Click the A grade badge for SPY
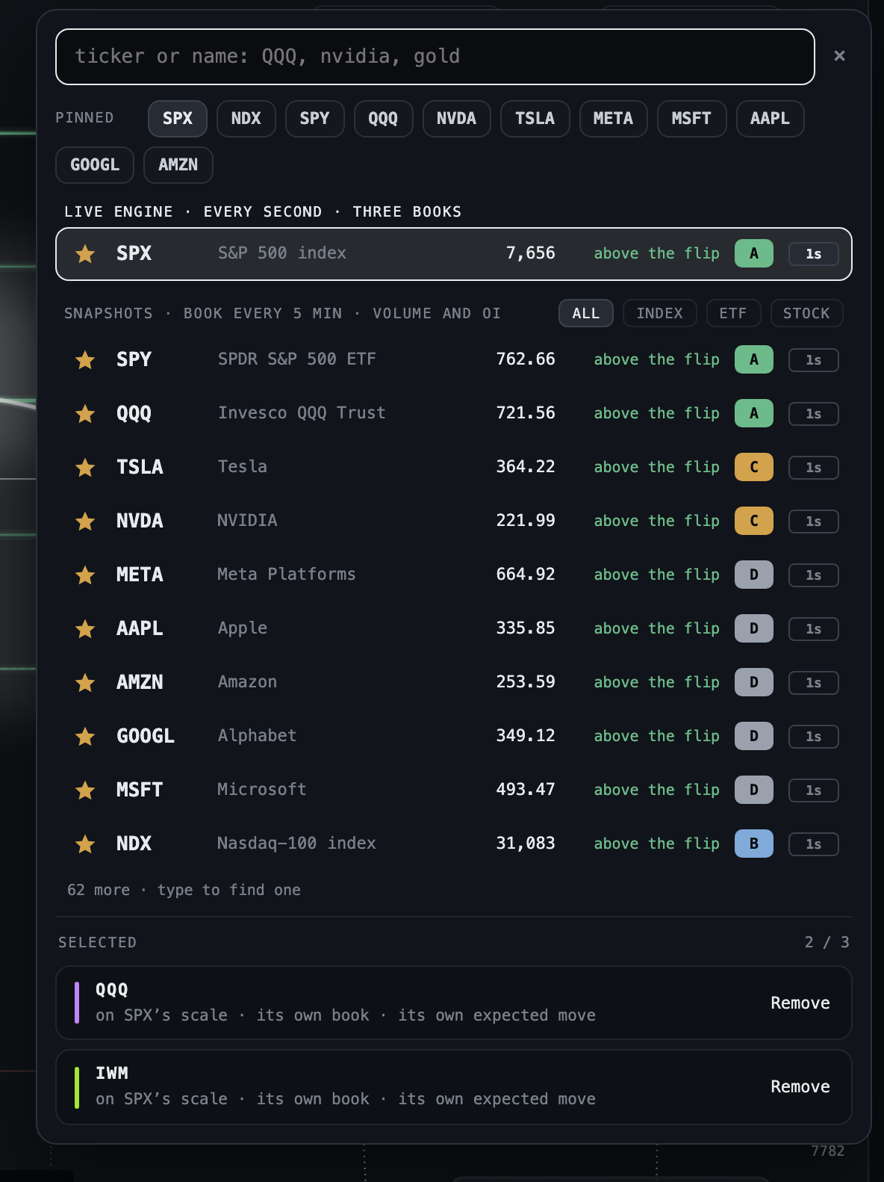Screen dimensions: 884x1182 (x=754, y=360)
